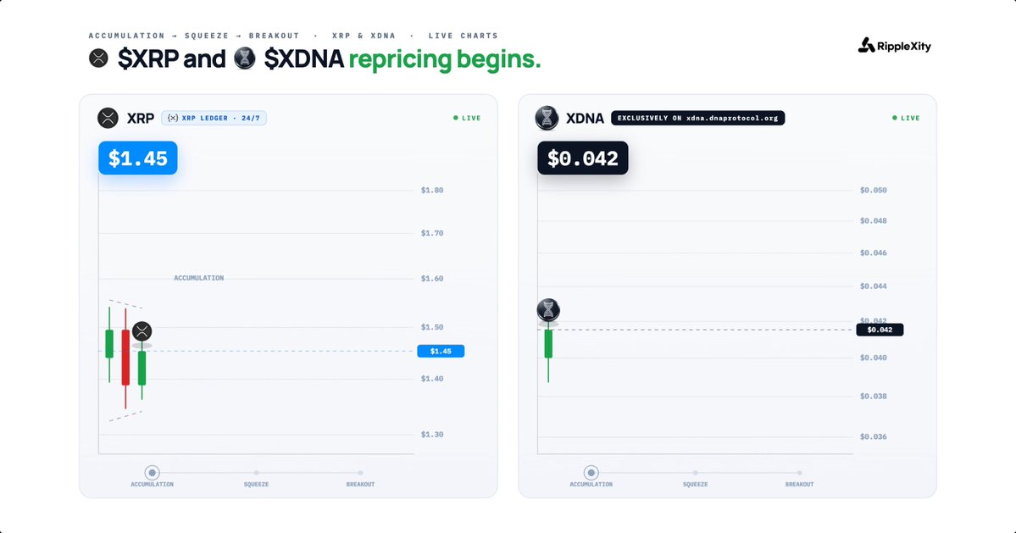Click the XRP logo in the XRP card header

pyautogui.click(x=108, y=118)
